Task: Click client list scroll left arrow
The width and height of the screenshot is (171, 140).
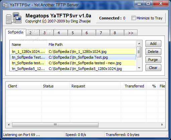Action: click(9, 125)
